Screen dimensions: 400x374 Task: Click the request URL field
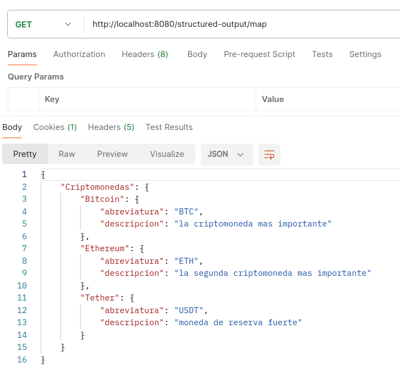pyautogui.click(x=241, y=24)
